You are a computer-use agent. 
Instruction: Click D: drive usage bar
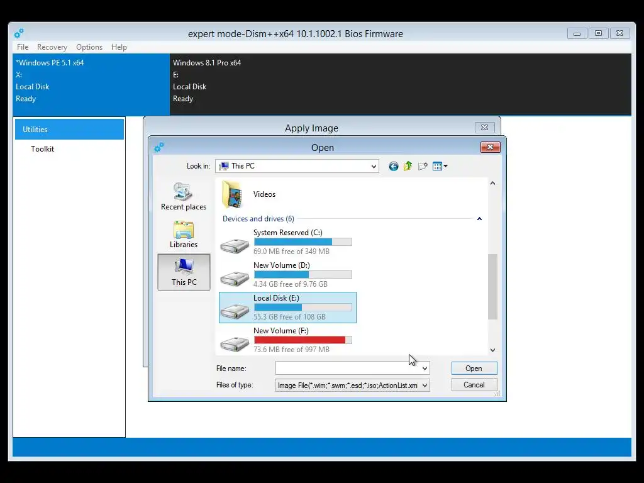point(303,275)
